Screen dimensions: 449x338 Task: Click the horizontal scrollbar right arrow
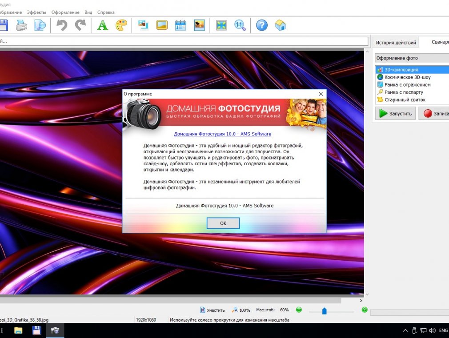tap(361, 301)
